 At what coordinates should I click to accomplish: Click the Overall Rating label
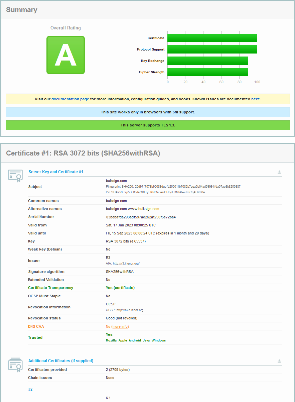click(x=65, y=28)
